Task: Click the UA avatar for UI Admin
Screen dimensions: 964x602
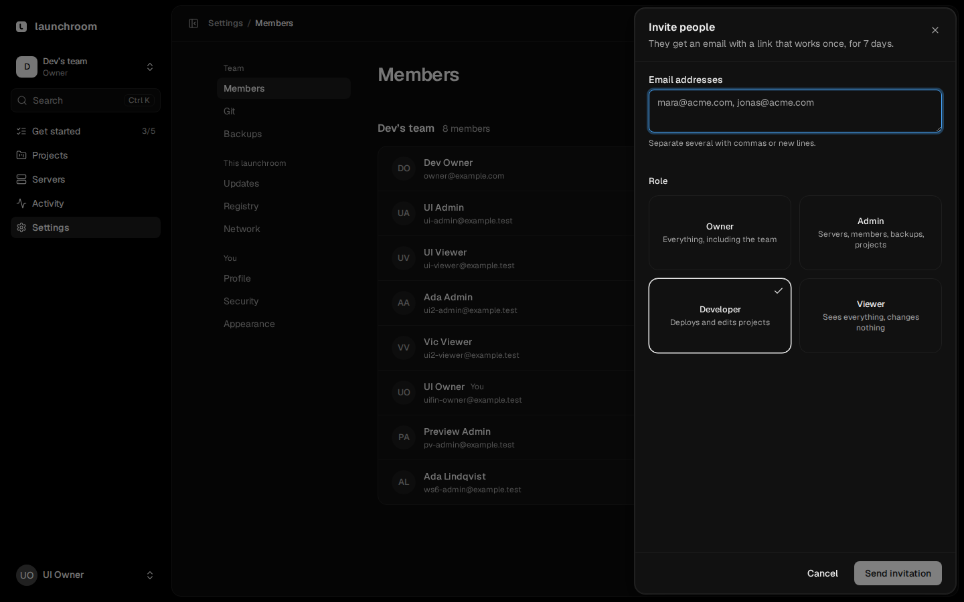Action: coord(404,213)
